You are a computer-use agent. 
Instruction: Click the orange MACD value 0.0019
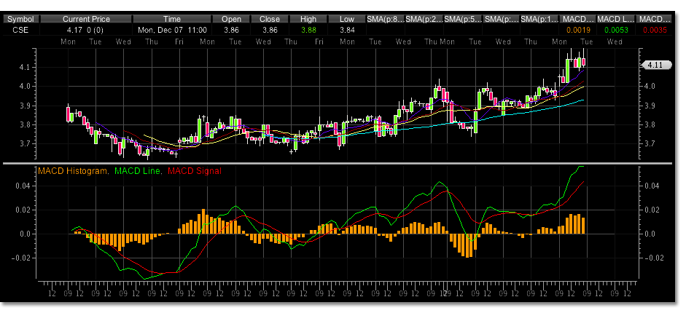[579, 30]
